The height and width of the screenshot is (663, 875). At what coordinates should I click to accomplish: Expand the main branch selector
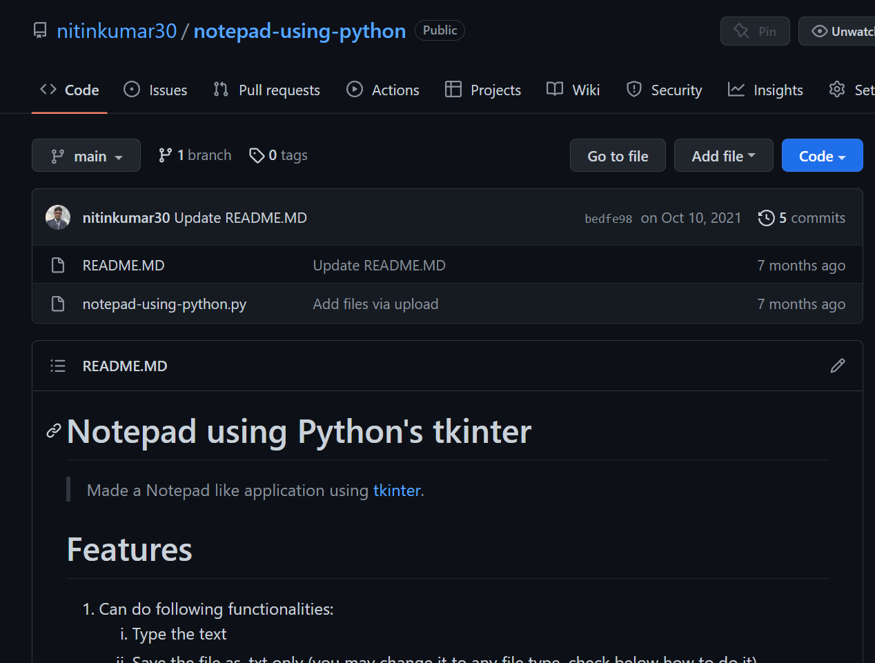point(86,156)
